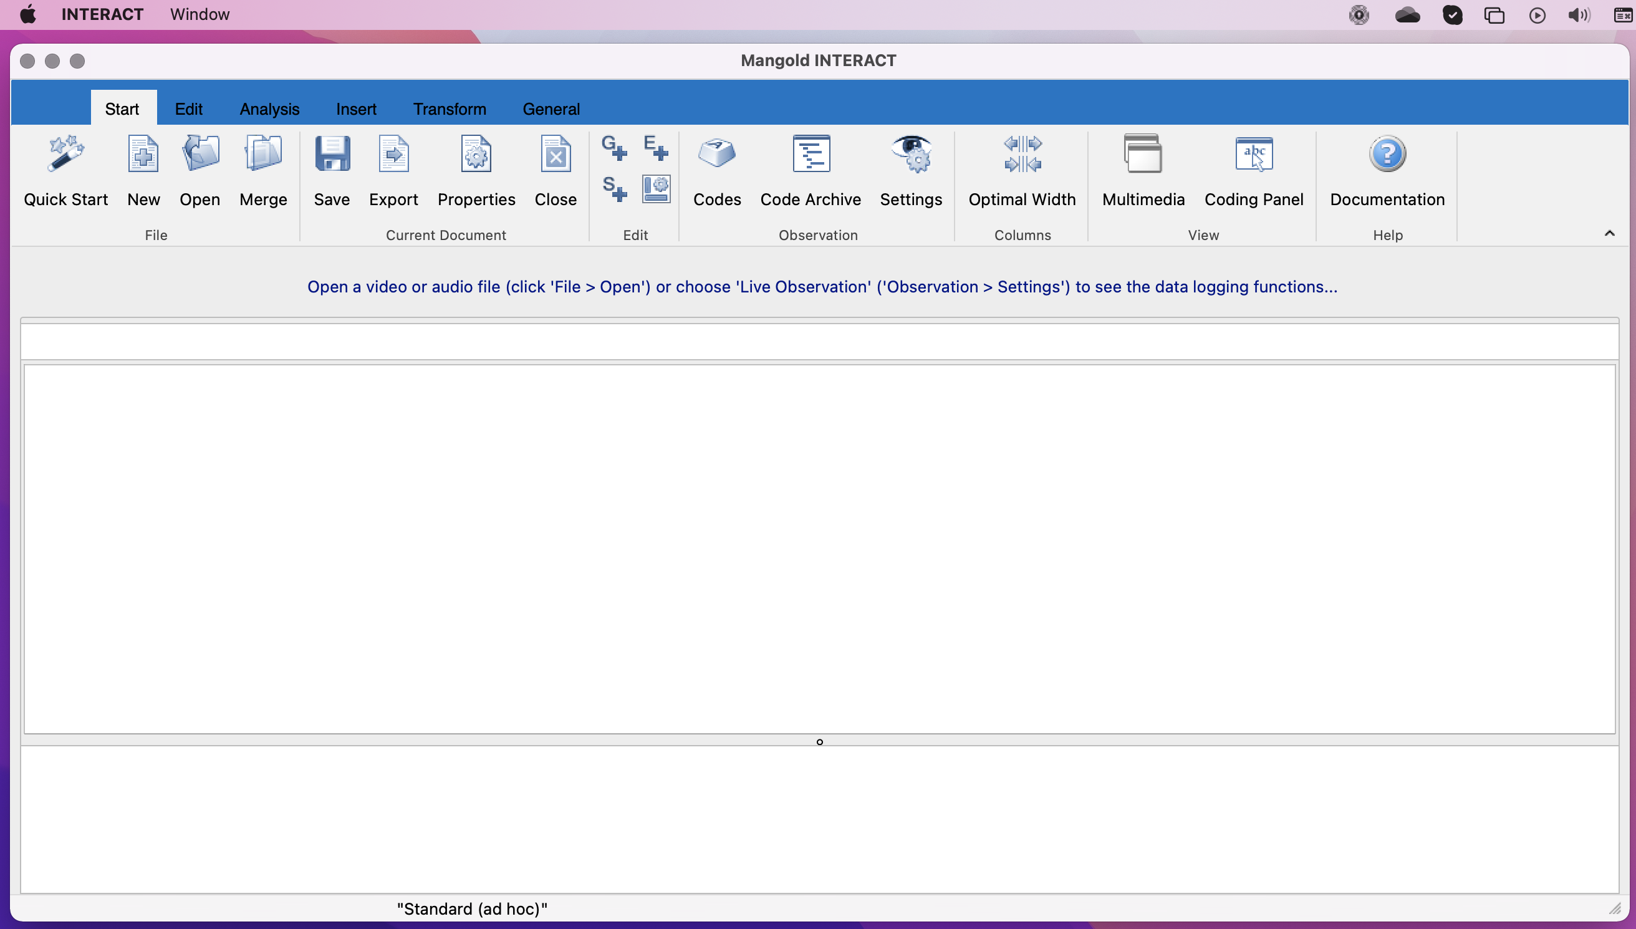The image size is (1636, 929).
Task: Click the pane splitter handle dot
Action: click(x=820, y=741)
